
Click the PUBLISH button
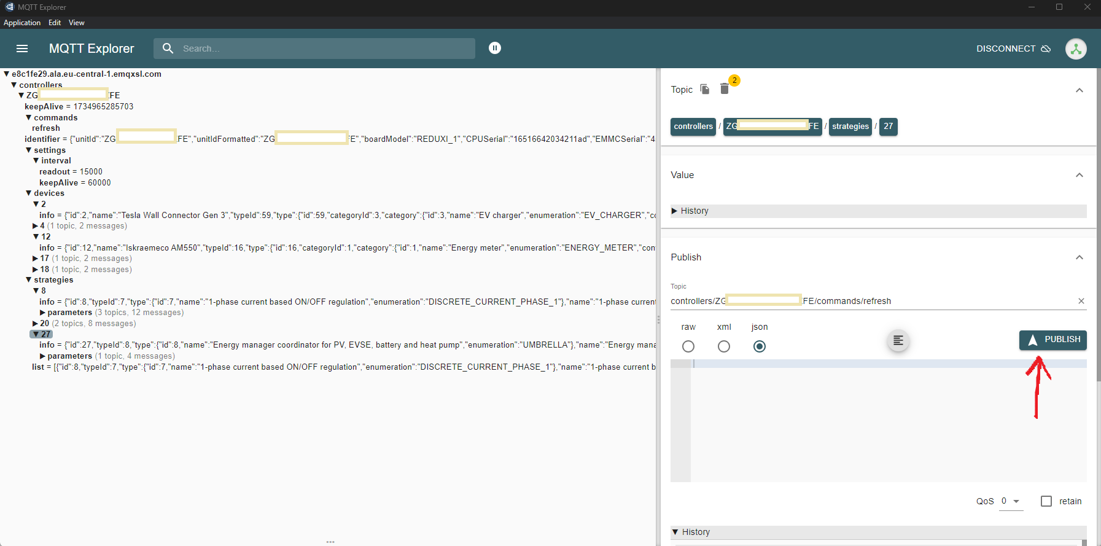coord(1052,340)
